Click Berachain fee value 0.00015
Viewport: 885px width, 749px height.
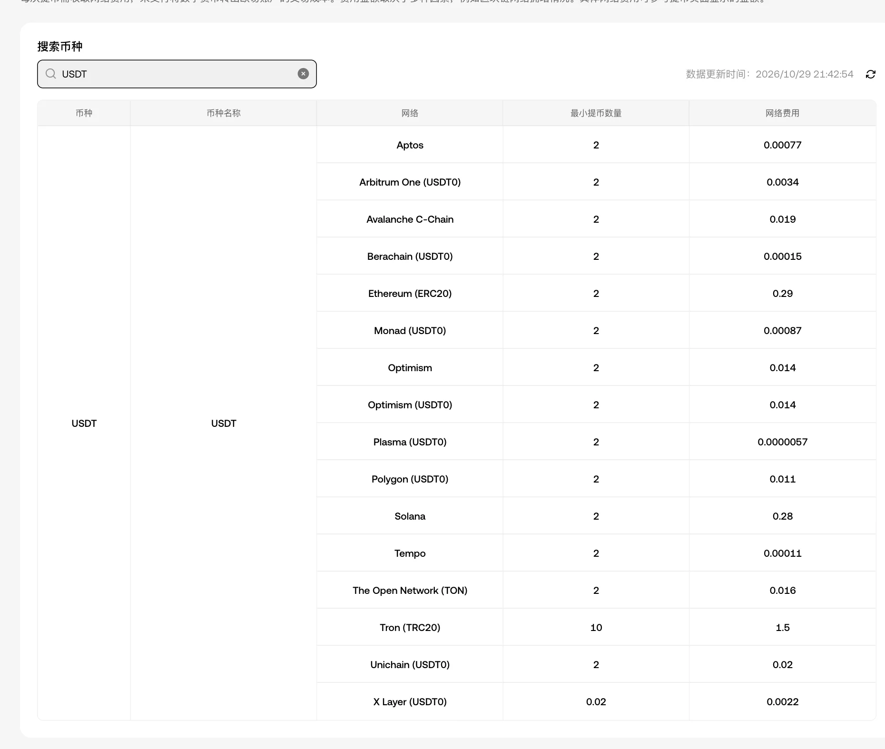(782, 256)
